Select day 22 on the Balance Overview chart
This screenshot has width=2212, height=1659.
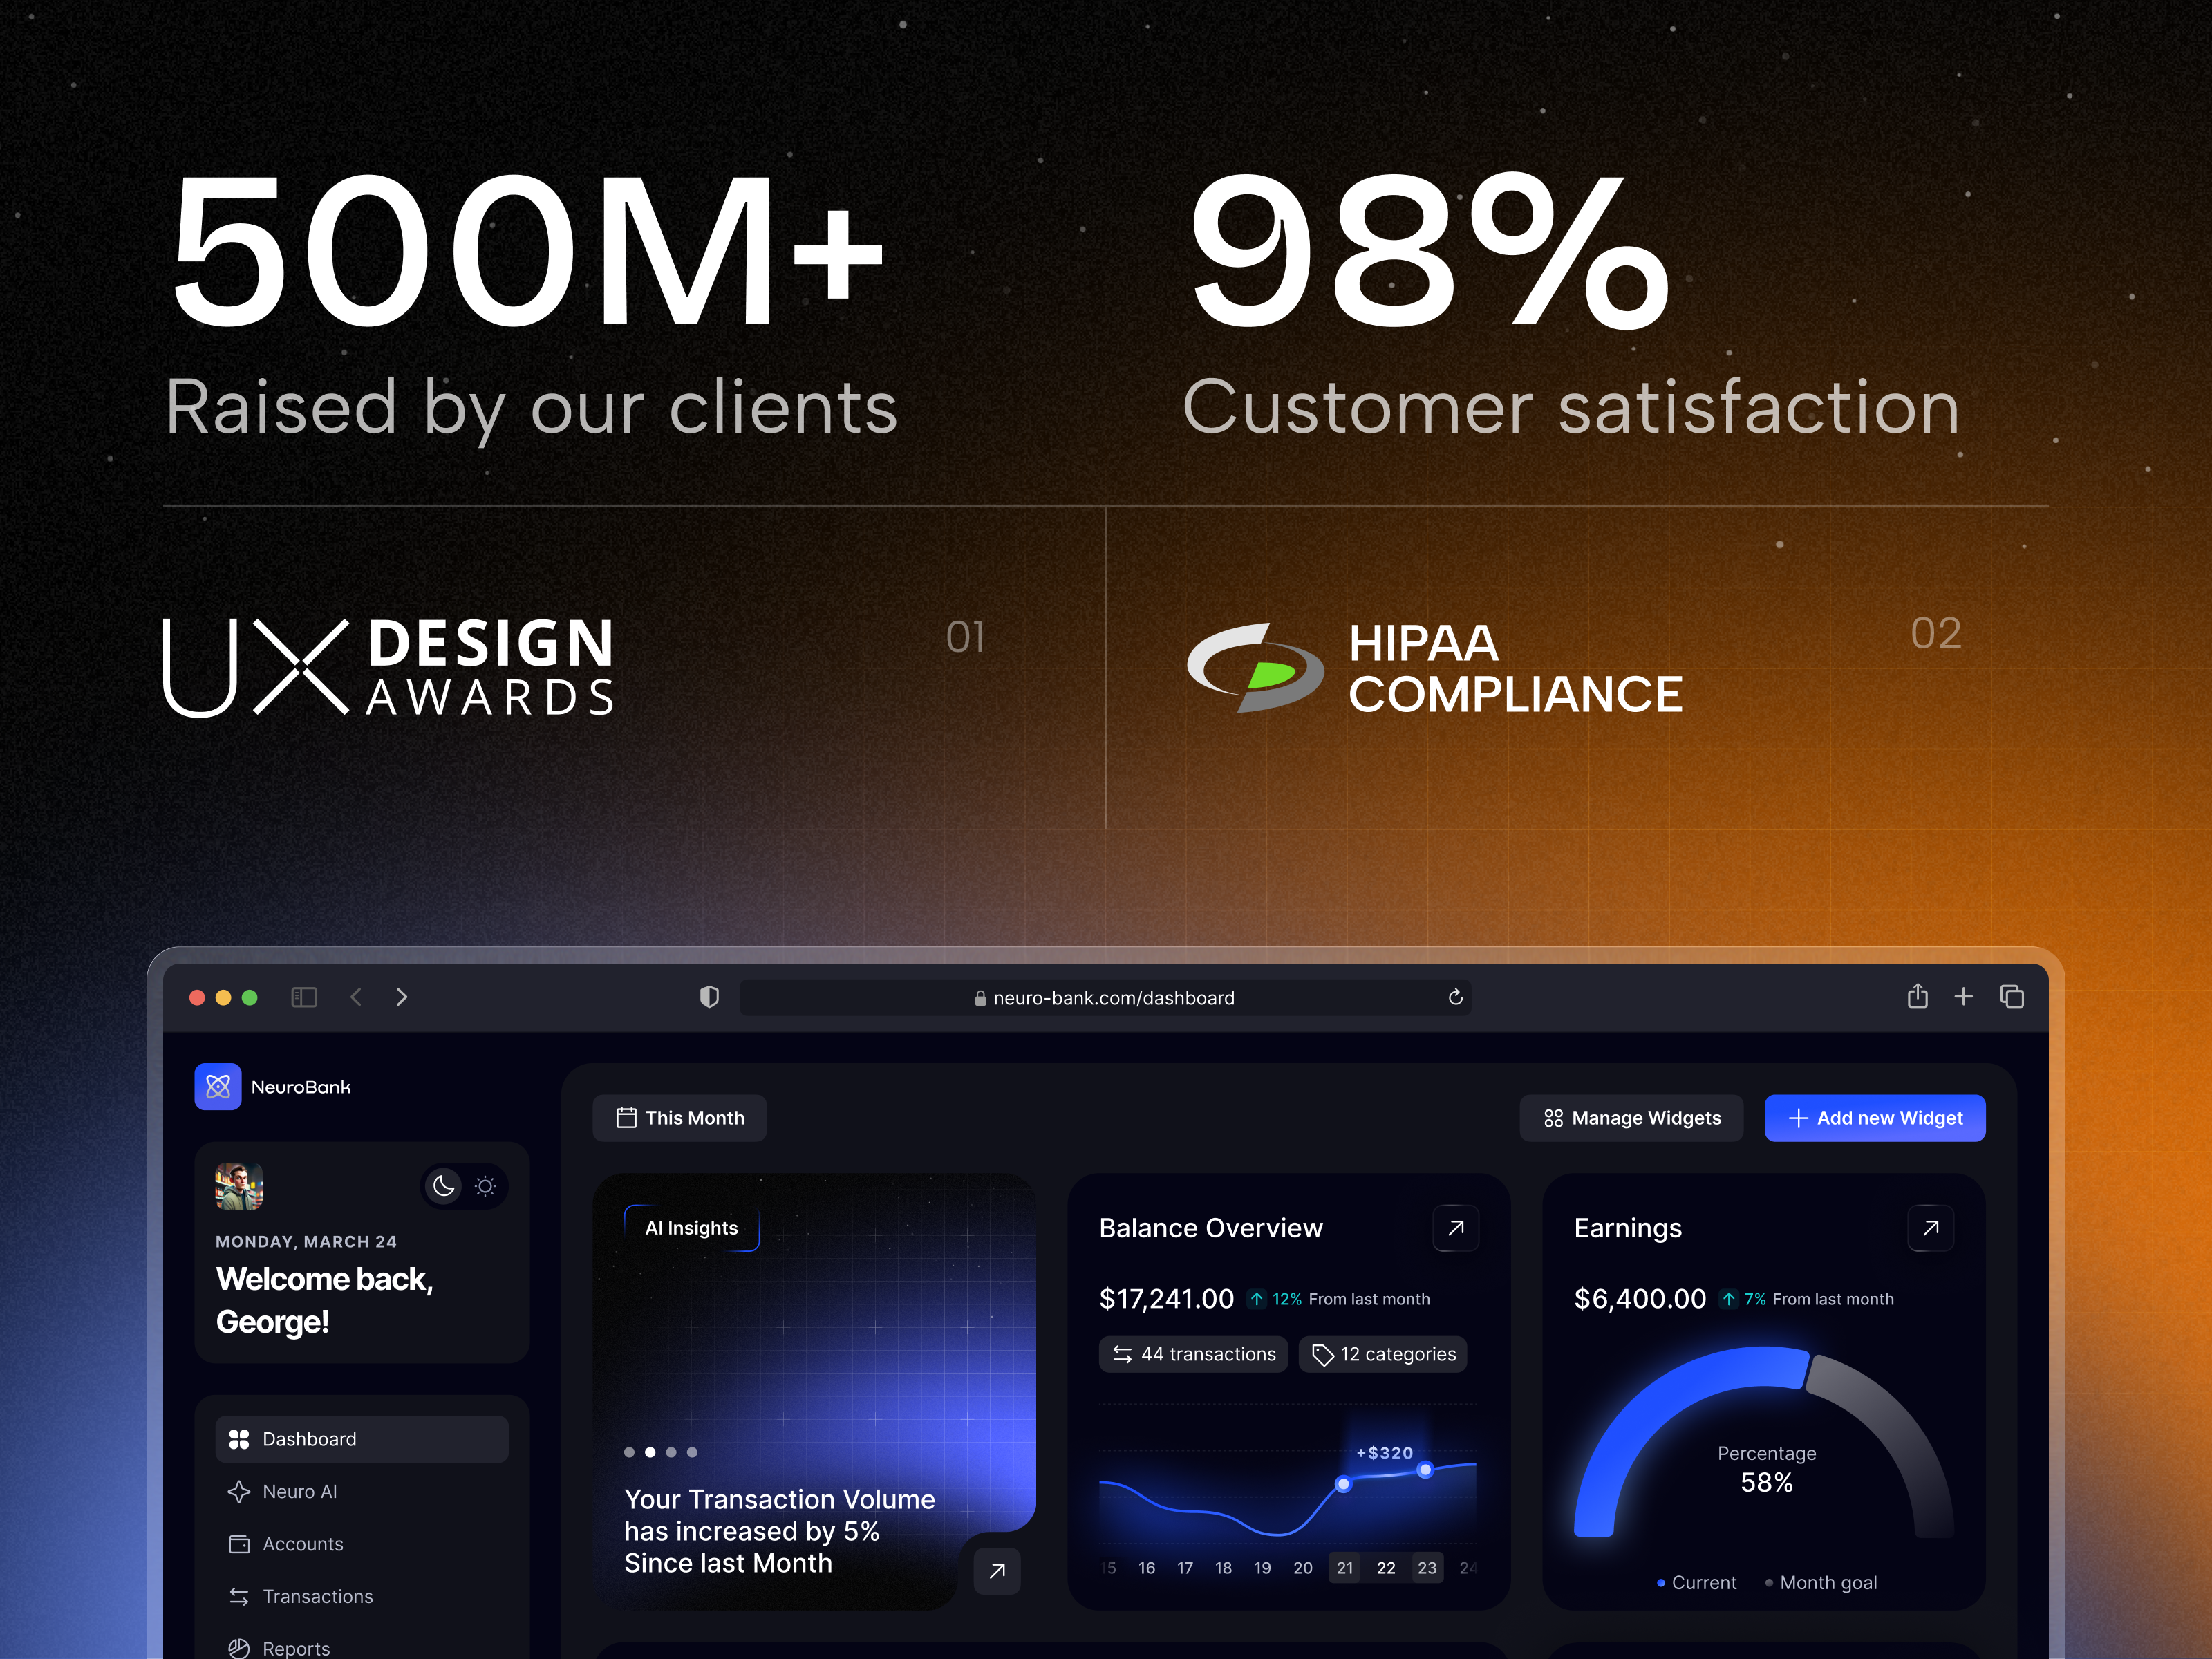pos(1385,1568)
